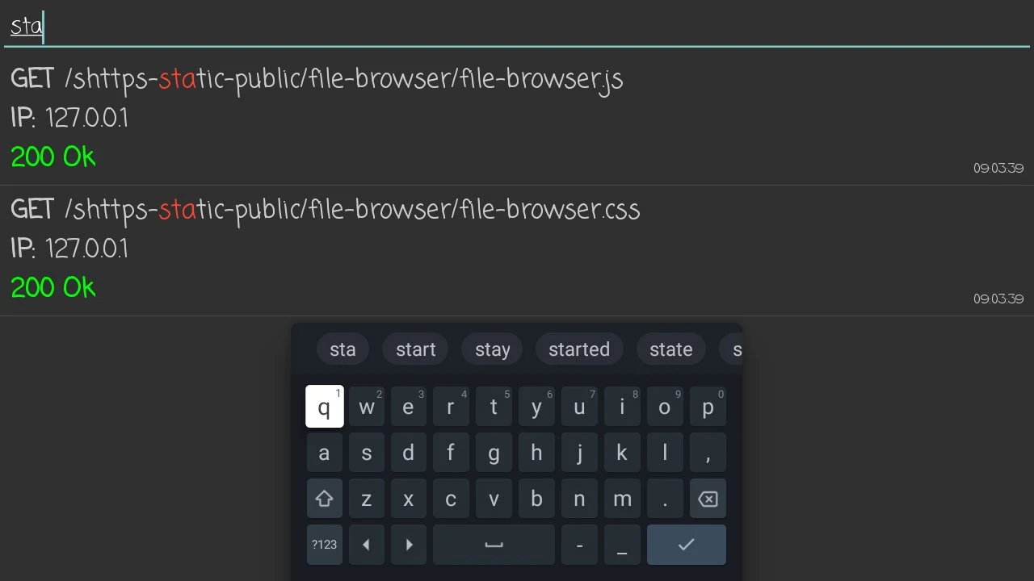Tap the backspace key on keyboard
The width and height of the screenshot is (1034, 581).
point(708,499)
